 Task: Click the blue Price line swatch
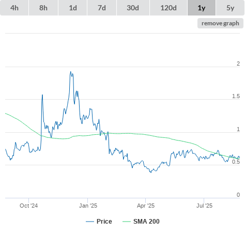pos(90,222)
